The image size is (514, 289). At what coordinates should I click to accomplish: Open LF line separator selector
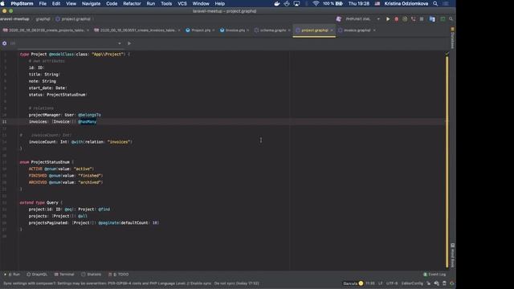pyautogui.click(x=380, y=283)
